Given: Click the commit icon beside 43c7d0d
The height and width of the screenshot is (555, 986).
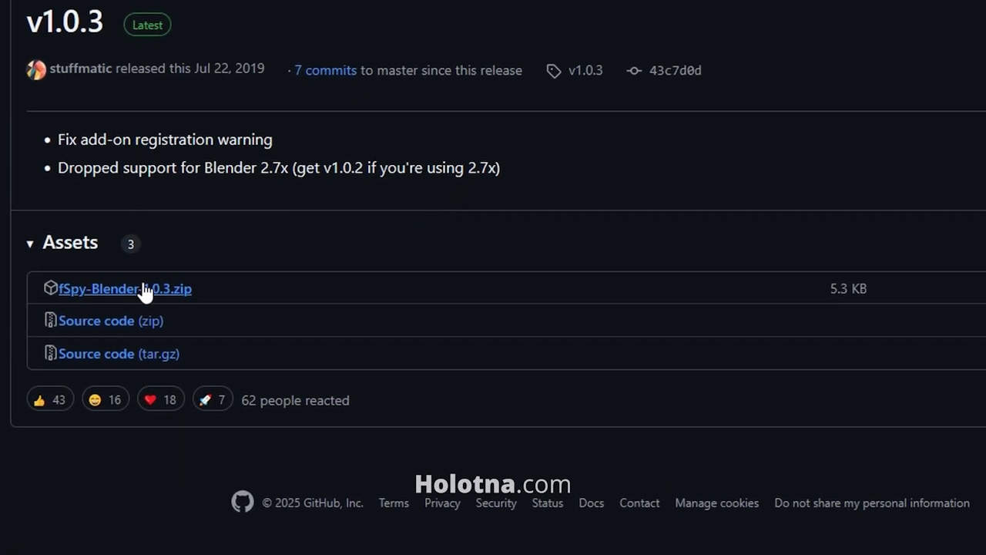Looking at the screenshot, I should [x=633, y=70].
